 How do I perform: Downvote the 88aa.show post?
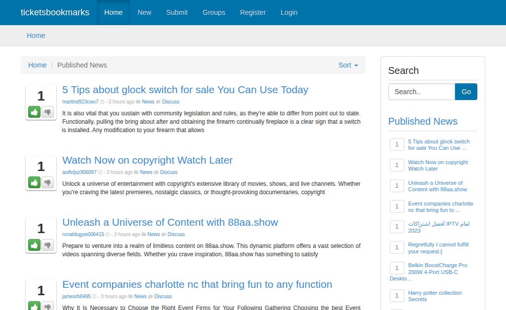pos(47,244)
